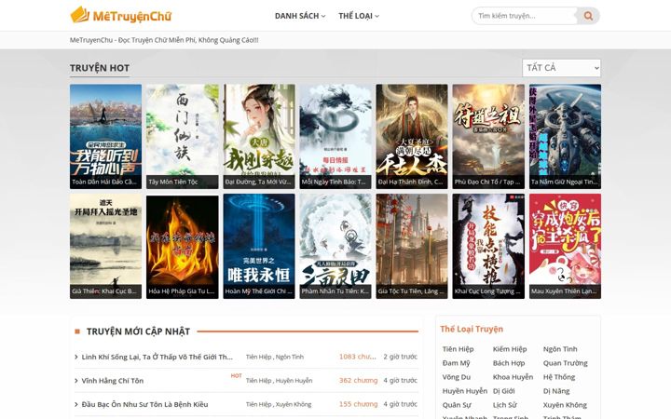Click the MeTruyenChu breadcrumb text
Viewport: 671px width, 419px height.
coord(164,40)
